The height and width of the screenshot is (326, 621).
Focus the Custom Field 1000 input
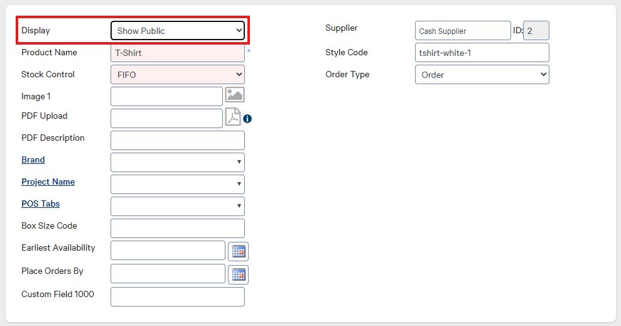tap(178, 296)
